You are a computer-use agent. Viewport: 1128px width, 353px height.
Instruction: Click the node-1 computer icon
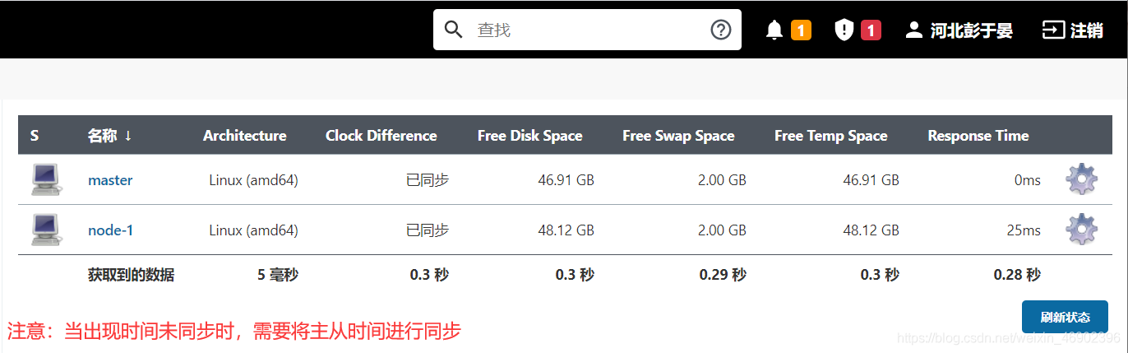pos(45,230)
